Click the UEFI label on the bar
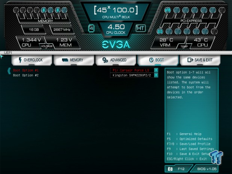 pos(8,53)
